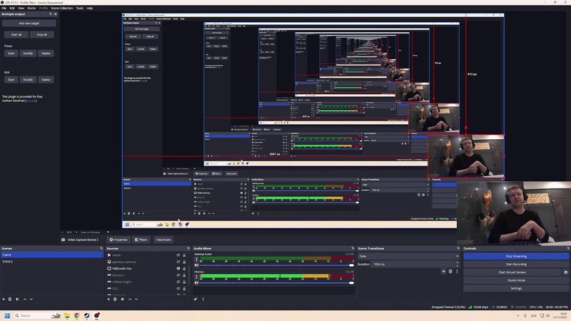
Task: Toggle visibility of Рабочий стол source
Action: [178, 268]
